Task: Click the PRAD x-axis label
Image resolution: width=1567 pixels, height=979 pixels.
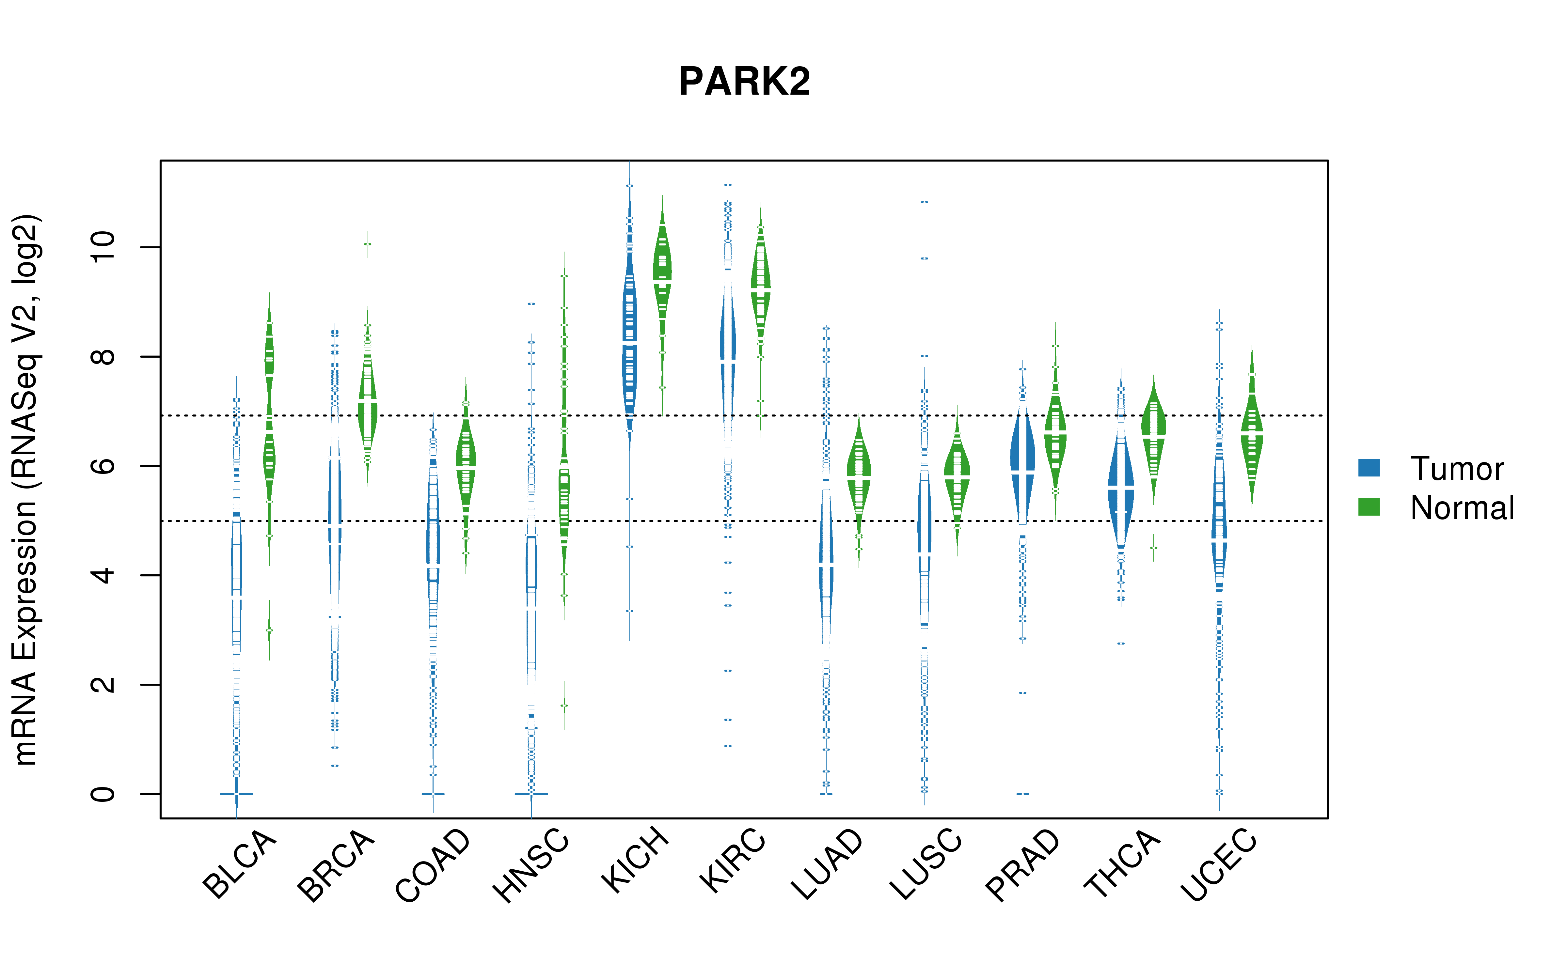Action: (1022, 865)
